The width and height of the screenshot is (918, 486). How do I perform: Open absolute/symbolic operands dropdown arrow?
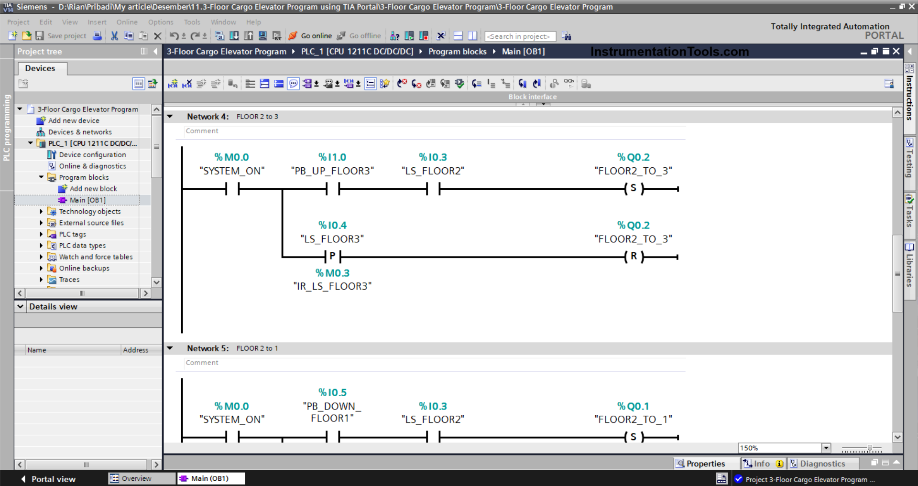point(317,84)
